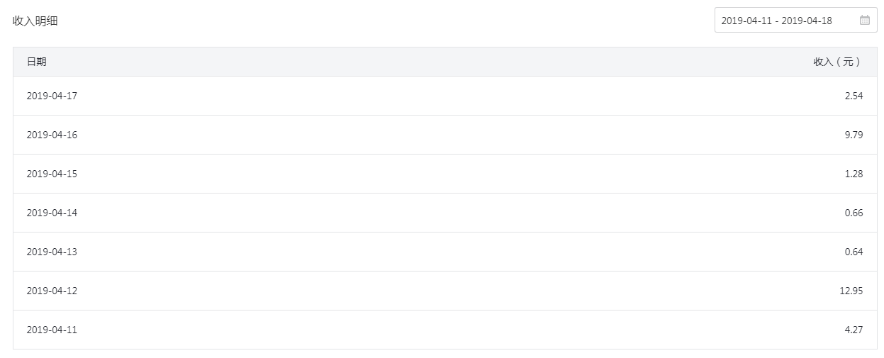884x358 pixels.
Task: Select the 2019-04-14 date cell
Action: point(52,213)
